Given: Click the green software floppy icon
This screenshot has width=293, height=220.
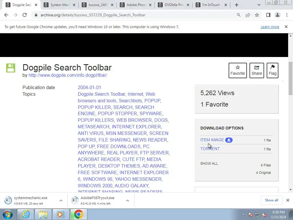Looking at the screenshot, I should [11, 68].
